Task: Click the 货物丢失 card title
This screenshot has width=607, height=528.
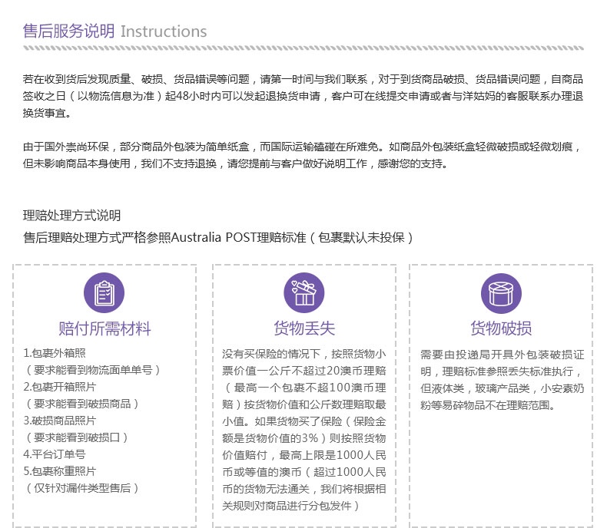Action: pos(304,328)
